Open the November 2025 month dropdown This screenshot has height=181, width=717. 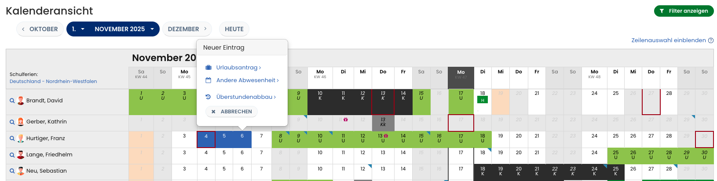[124, 29]
